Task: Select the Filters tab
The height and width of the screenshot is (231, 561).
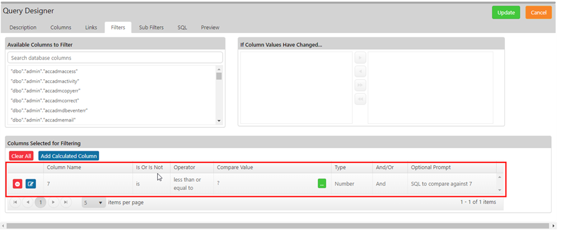Action: pos(118,27)
